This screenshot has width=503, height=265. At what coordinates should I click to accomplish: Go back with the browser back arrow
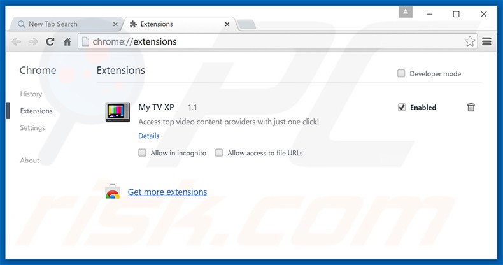17,41
